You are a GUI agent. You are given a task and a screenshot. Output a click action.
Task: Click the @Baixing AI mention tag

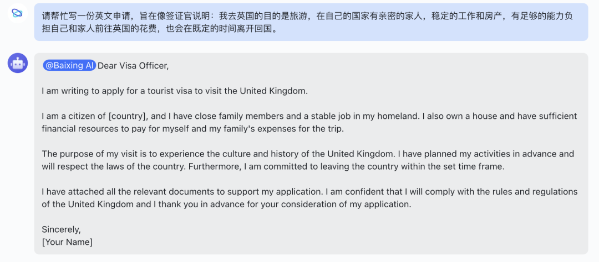click(69, 65)
